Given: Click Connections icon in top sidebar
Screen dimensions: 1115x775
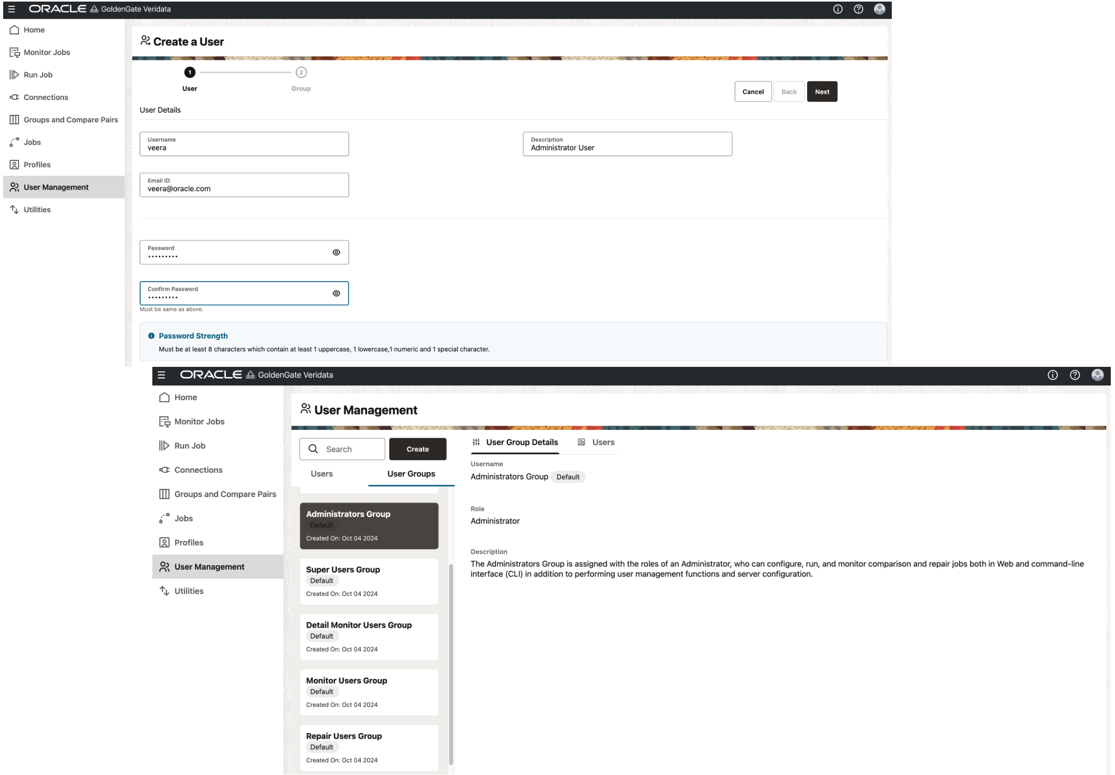Looking at the screenshot, I should (14, 97).
